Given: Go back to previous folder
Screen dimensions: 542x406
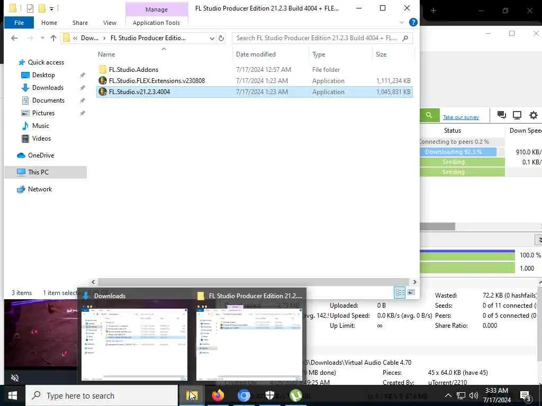Looking at the screenshot, I should click(14, 38).
